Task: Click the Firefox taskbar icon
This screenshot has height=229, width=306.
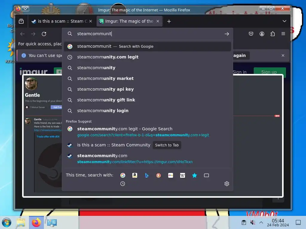Action: [36, 222]
